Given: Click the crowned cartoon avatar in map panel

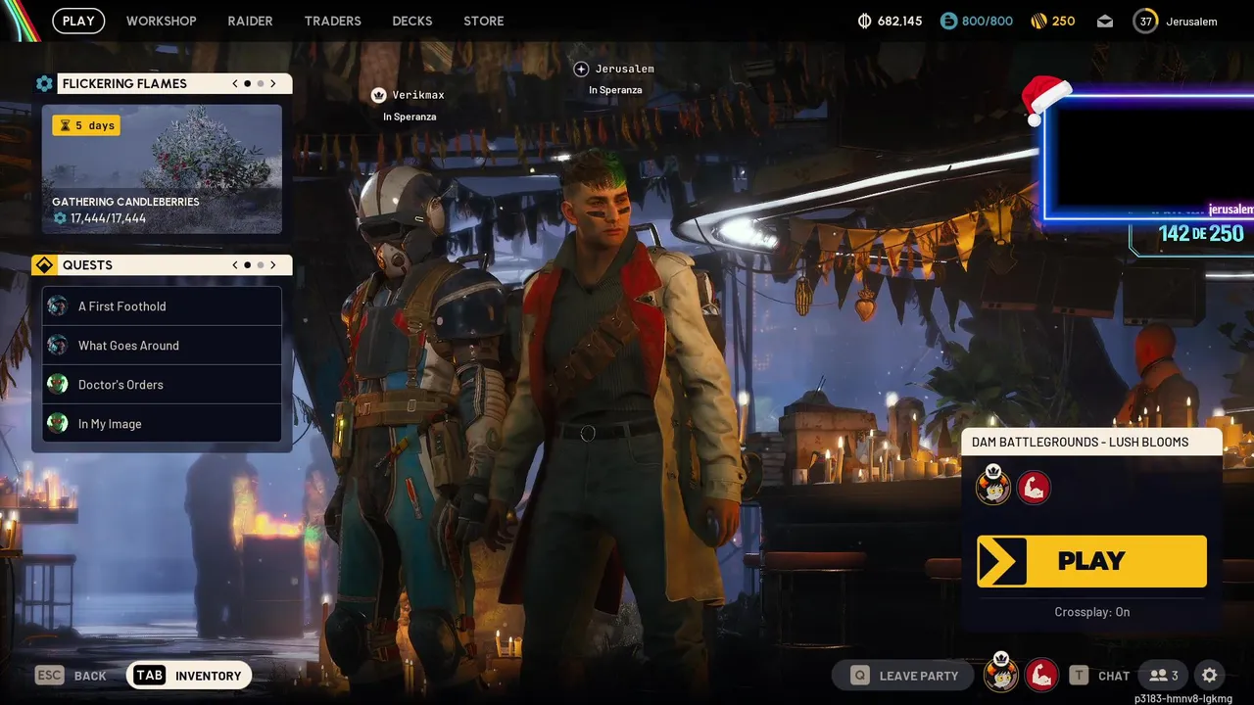Looking at the screenshot, I should pyautogui.click(x=992, y=485).
